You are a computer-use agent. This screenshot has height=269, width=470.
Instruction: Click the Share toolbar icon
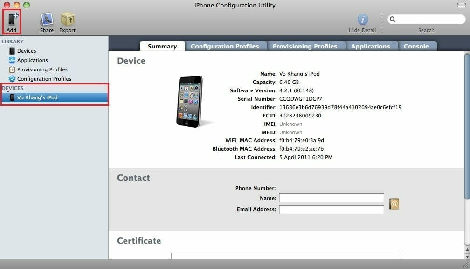pyautogui.click(x=47, y=20)
